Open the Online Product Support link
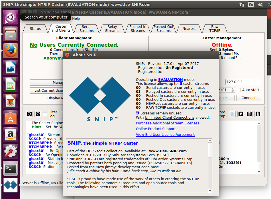Screen dimensions: 271x199 tap(156, 129)
